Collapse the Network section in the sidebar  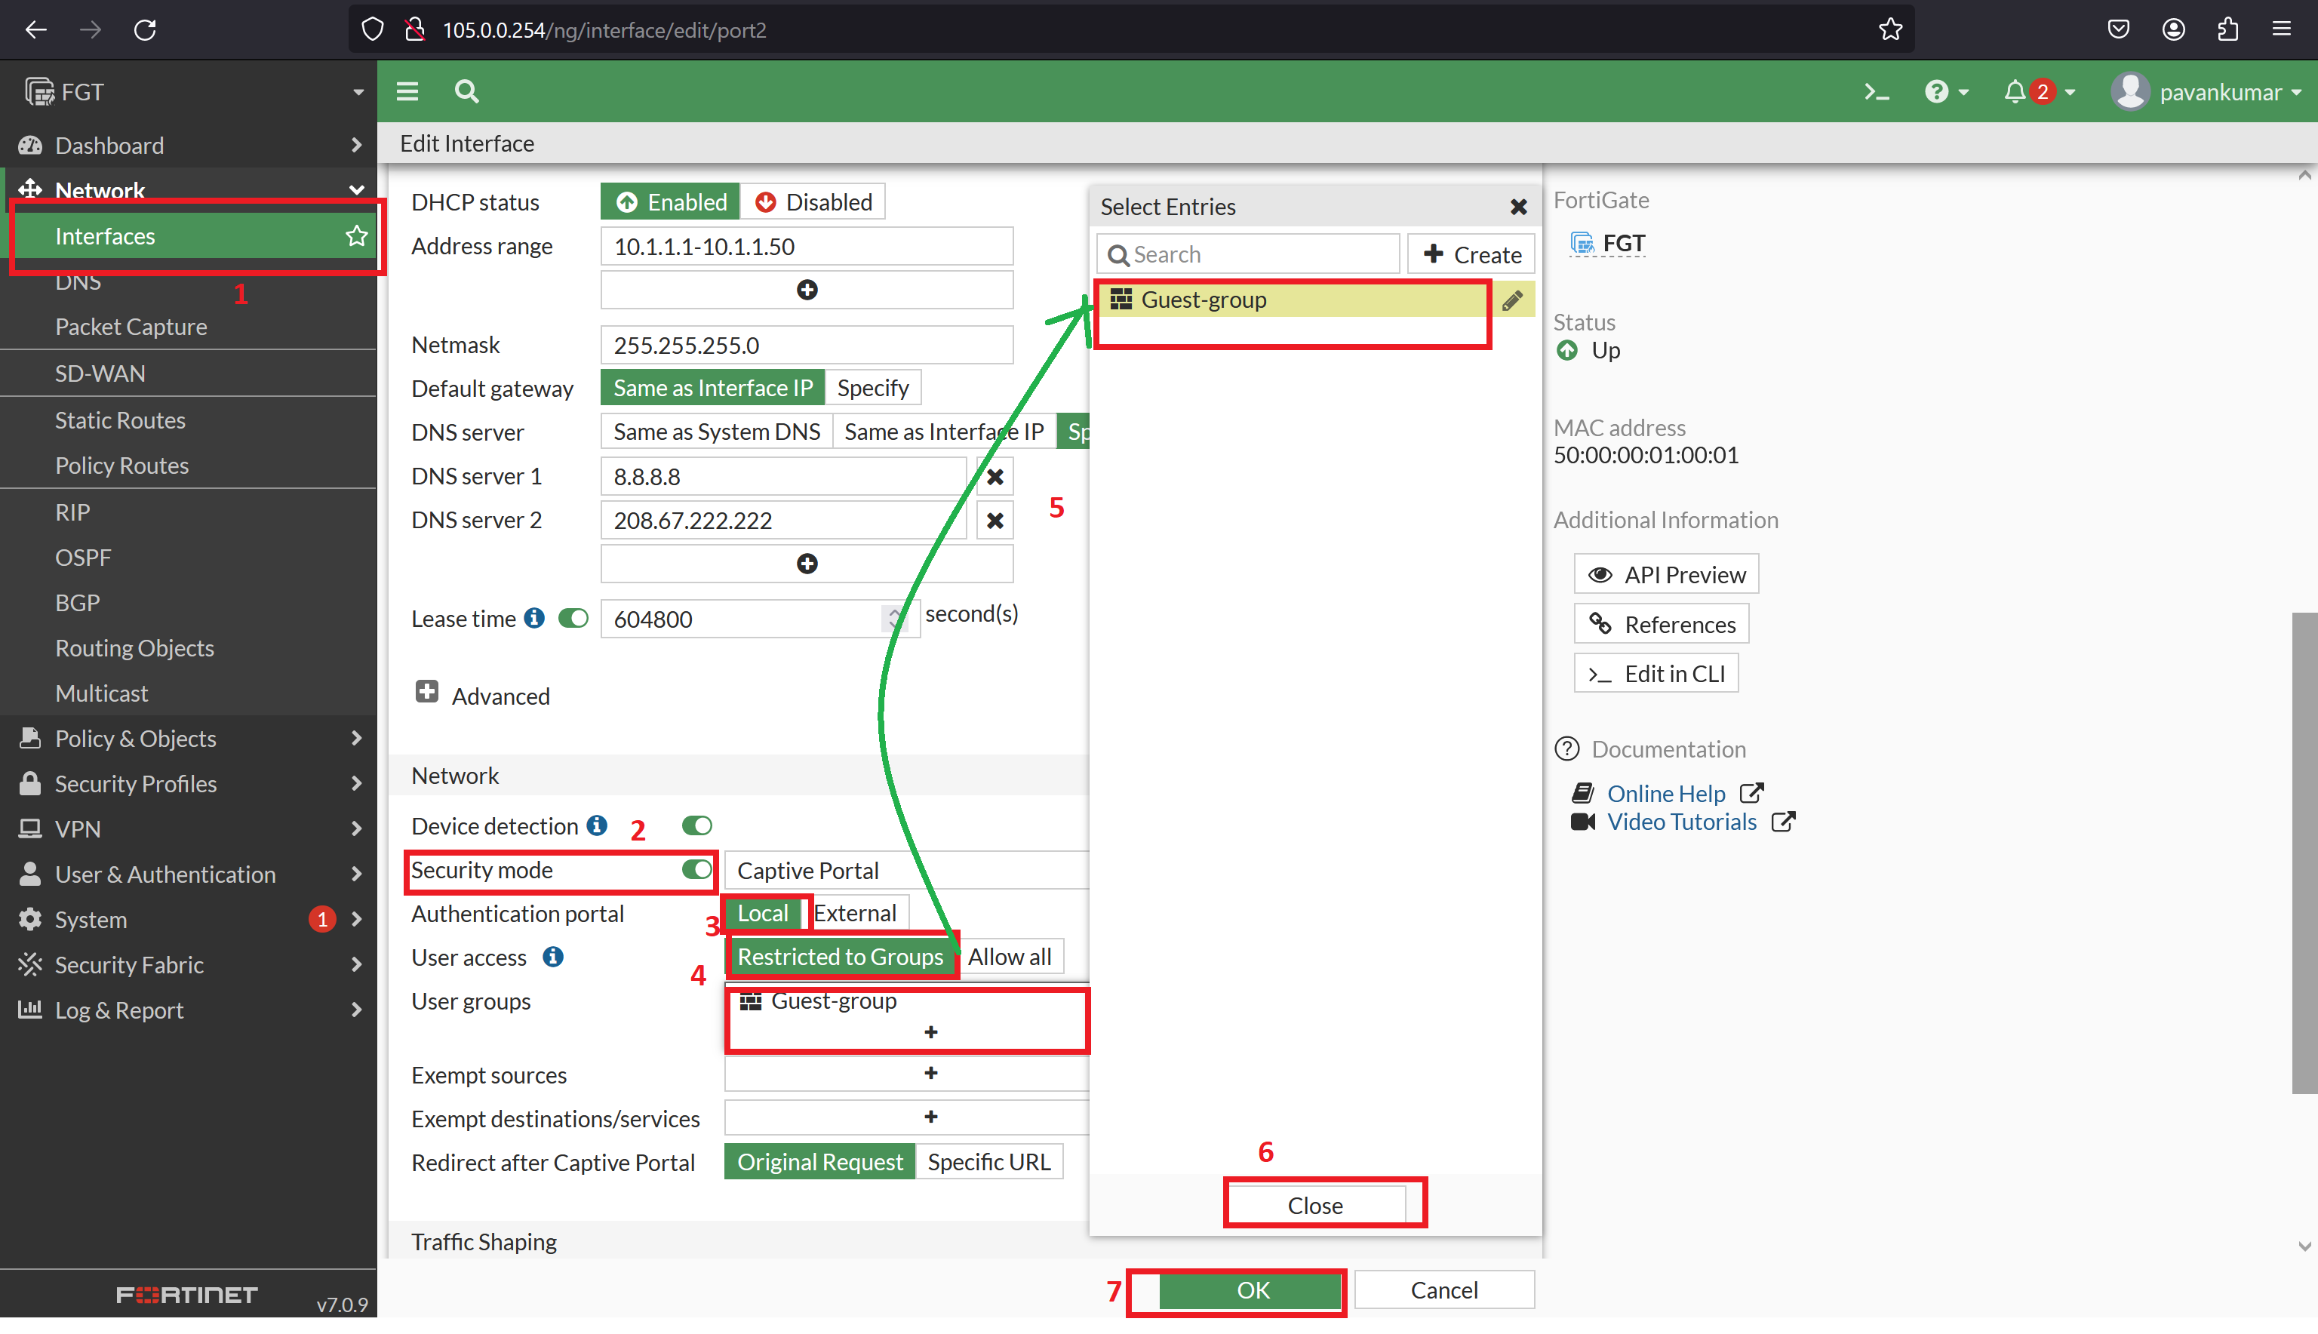tap(356, 189)
